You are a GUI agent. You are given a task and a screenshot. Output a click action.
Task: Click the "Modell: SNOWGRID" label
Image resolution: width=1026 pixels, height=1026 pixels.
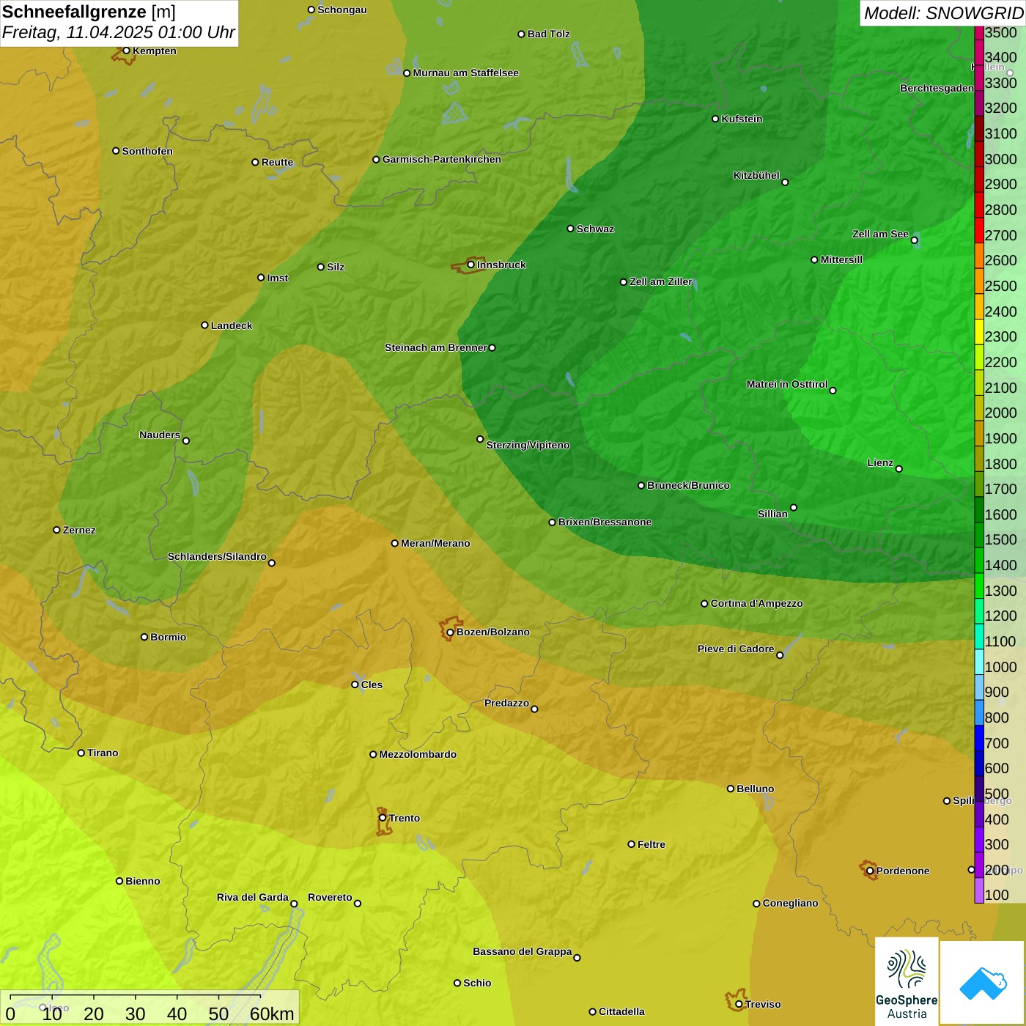943,13
